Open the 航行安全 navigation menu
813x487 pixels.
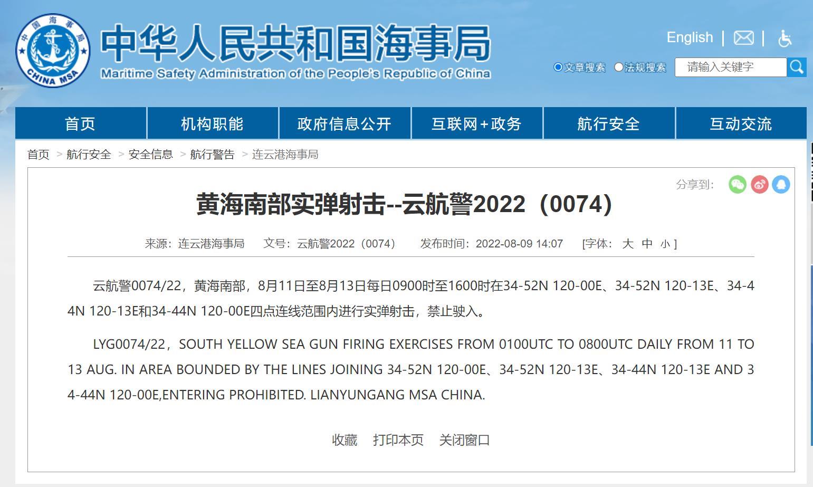pos(608,123)
